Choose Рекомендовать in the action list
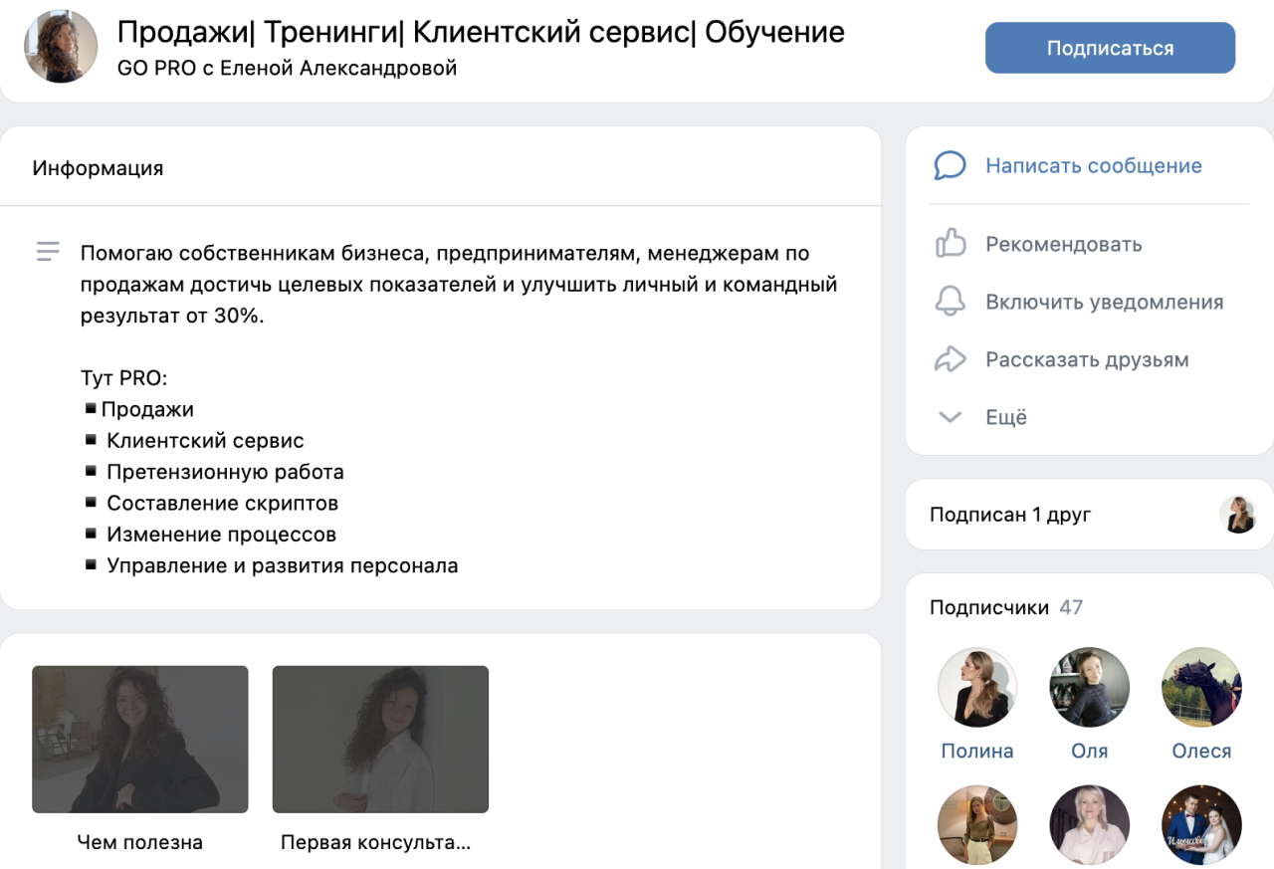Image resolution: width=1274 pixels, height=869 pixels. (x=1063, y=244)
